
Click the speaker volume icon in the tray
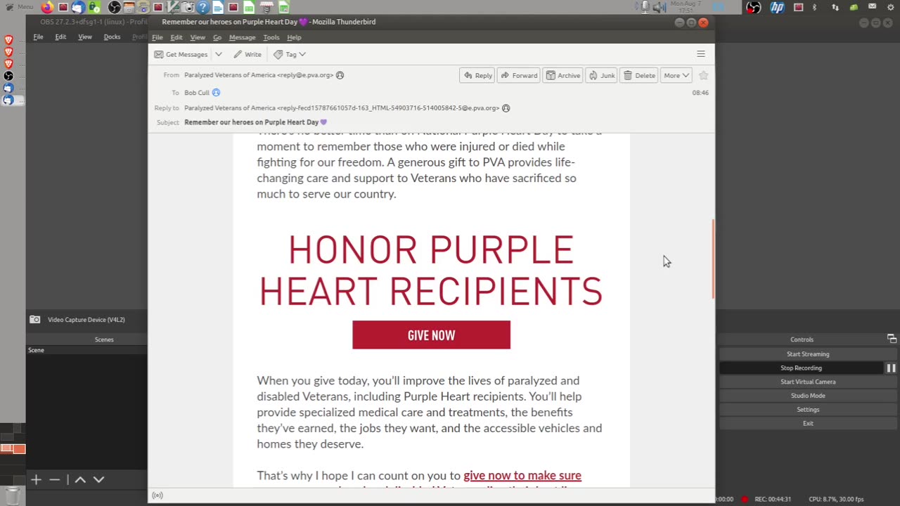659,7
